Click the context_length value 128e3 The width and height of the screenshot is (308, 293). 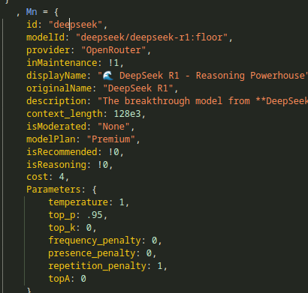pyautogui.click(x=128, y=114)
